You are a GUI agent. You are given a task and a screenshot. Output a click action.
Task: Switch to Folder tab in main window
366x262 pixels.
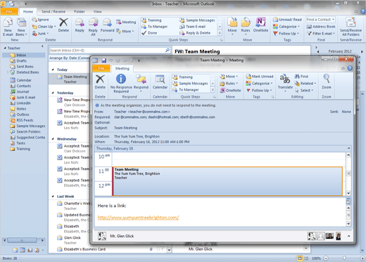tap(80, 11)
